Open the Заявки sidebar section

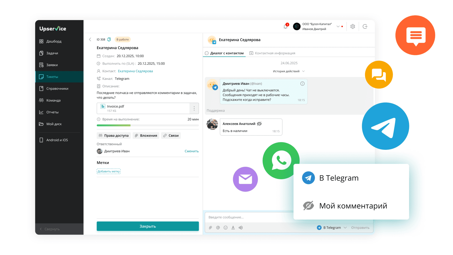pyautogui.click(x=59, y=65)
